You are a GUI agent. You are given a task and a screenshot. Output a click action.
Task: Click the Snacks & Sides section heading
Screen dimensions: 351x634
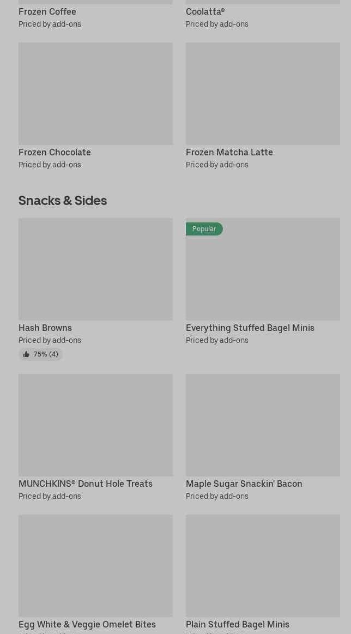pos(63,201)
